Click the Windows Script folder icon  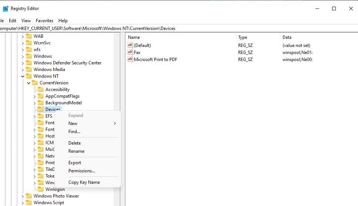click(29, 202)
